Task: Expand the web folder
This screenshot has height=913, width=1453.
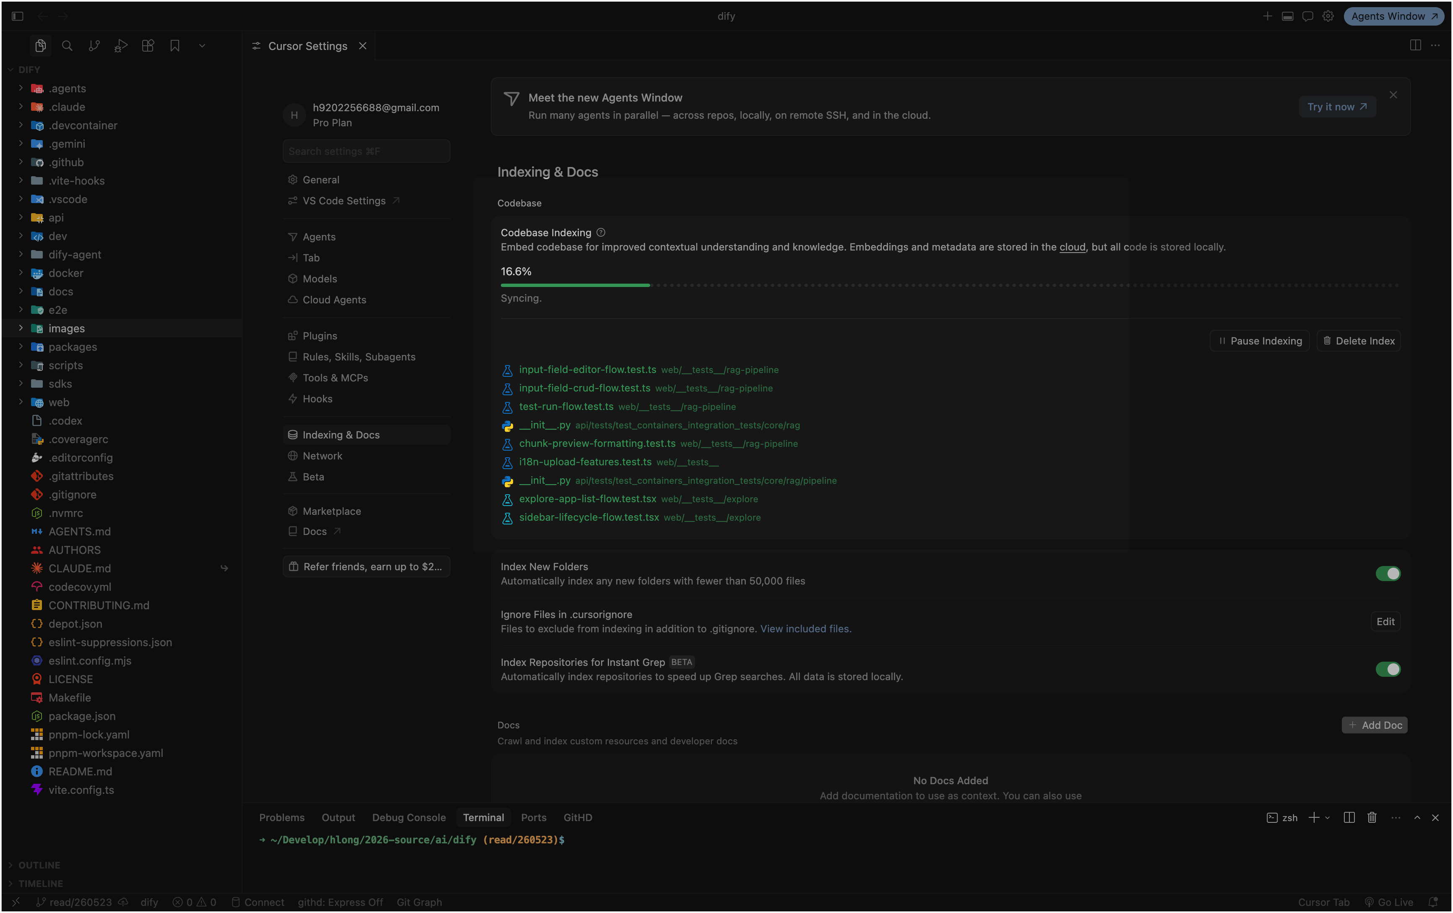Action: [x=21, y=402]
